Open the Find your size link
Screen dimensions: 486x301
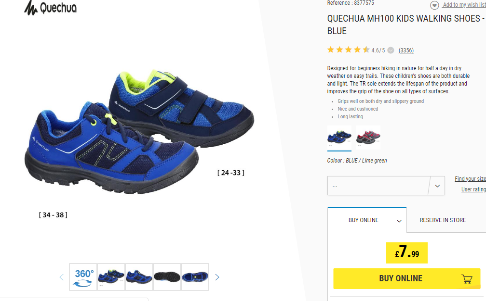pos(470,178)
